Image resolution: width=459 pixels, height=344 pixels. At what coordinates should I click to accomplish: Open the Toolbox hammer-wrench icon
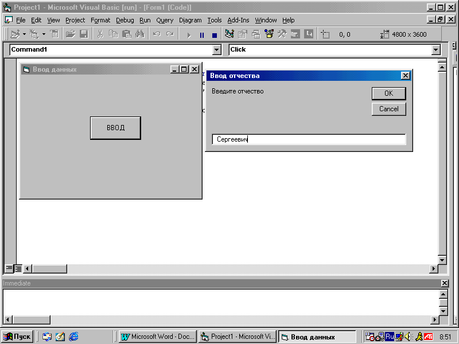282,34
